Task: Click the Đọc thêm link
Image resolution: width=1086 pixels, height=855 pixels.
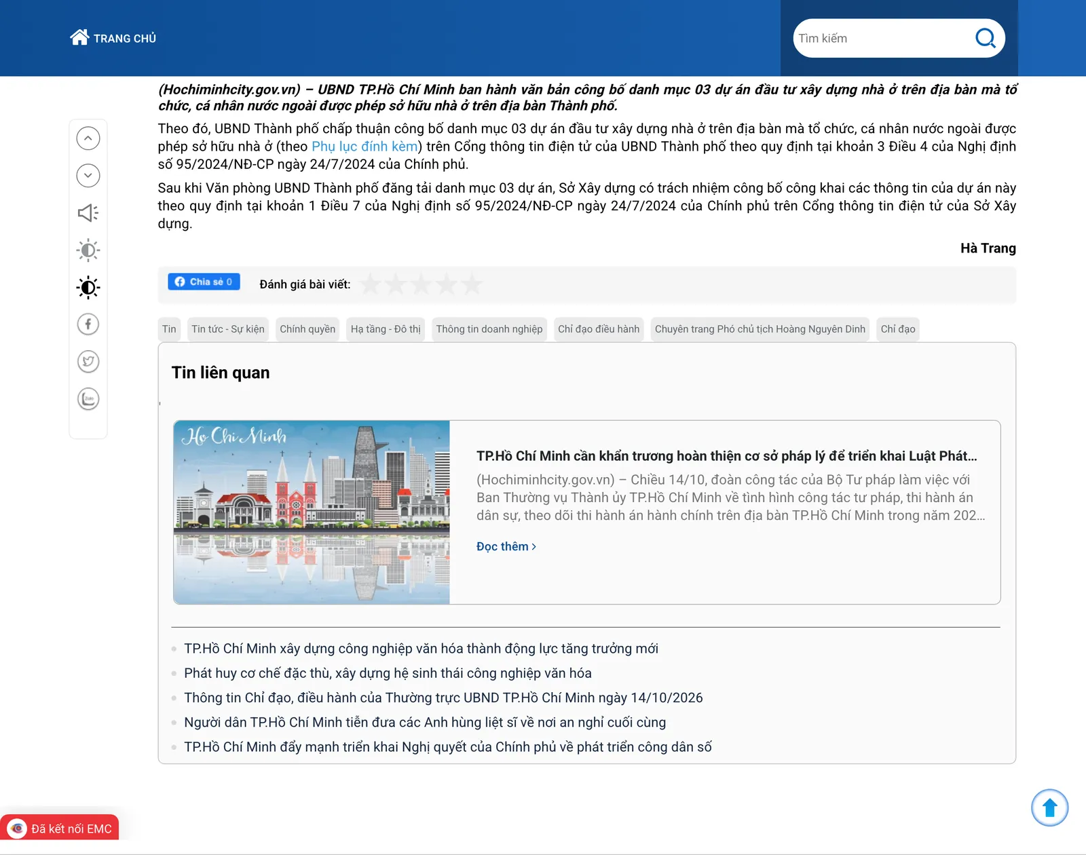Action: pos(506,546)
